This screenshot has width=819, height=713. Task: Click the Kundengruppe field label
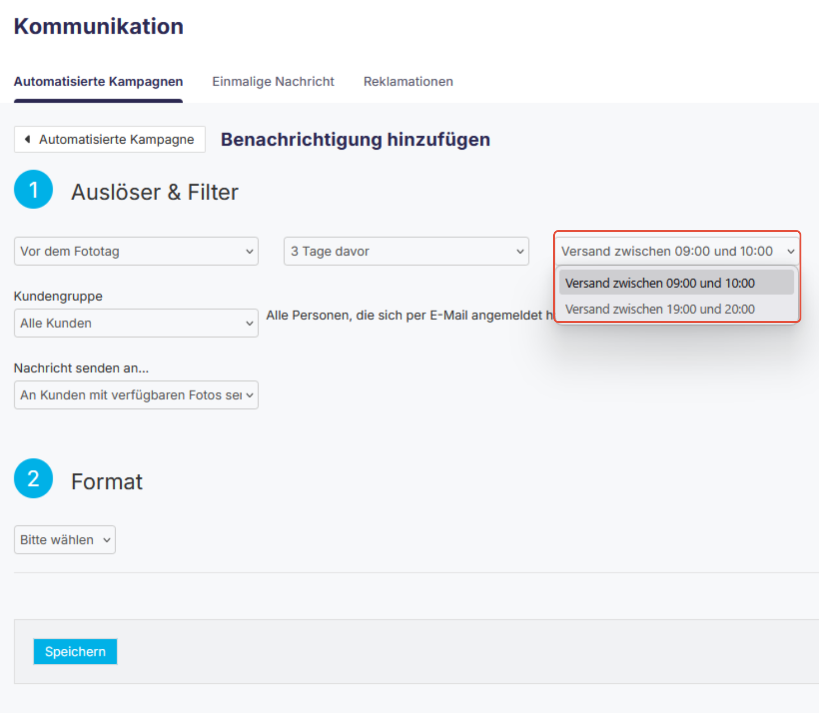click(58, 296)
